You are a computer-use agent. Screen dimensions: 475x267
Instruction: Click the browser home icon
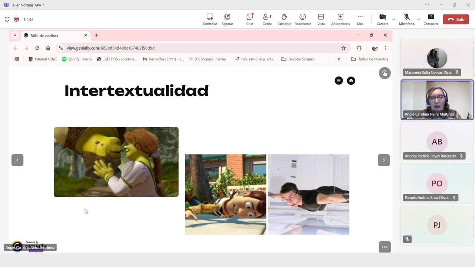click(48, 48)
